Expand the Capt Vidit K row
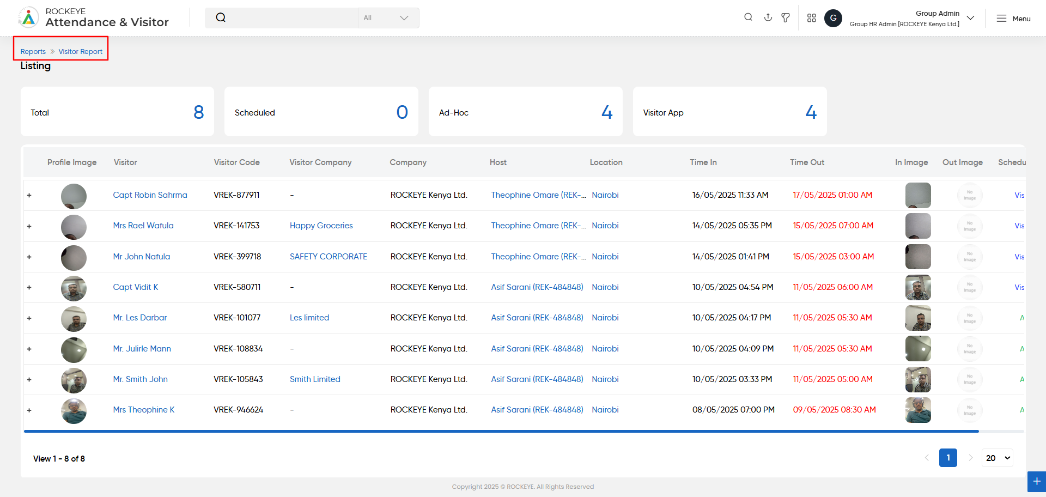 [x=29, y=287]
